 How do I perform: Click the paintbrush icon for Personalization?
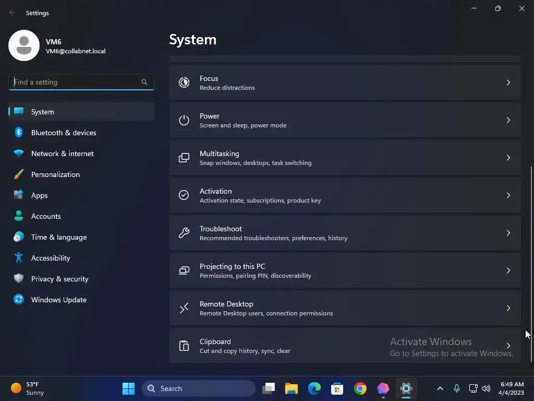(x=19, y=174)
